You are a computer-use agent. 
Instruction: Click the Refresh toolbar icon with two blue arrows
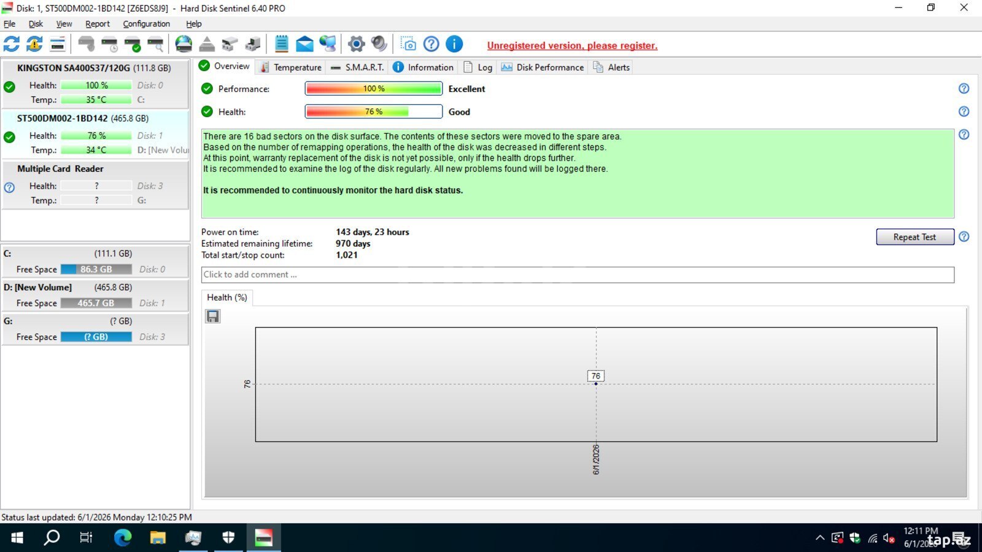point(12,44)
